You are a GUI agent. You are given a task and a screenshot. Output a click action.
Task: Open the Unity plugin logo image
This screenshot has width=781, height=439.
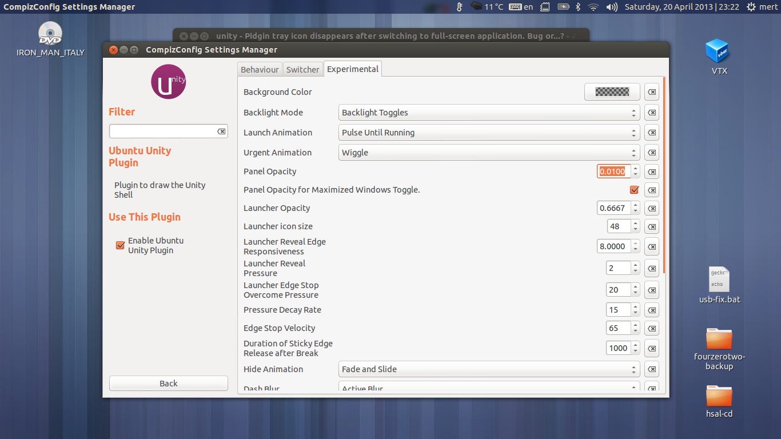coord(168,82)
